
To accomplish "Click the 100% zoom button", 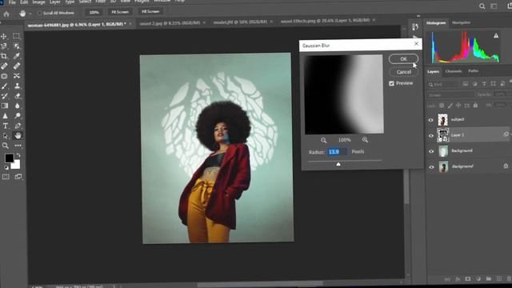I will 94,13.
